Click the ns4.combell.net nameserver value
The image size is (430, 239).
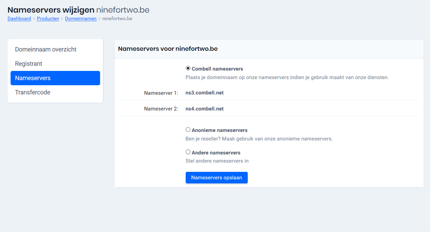pos(204,109)
